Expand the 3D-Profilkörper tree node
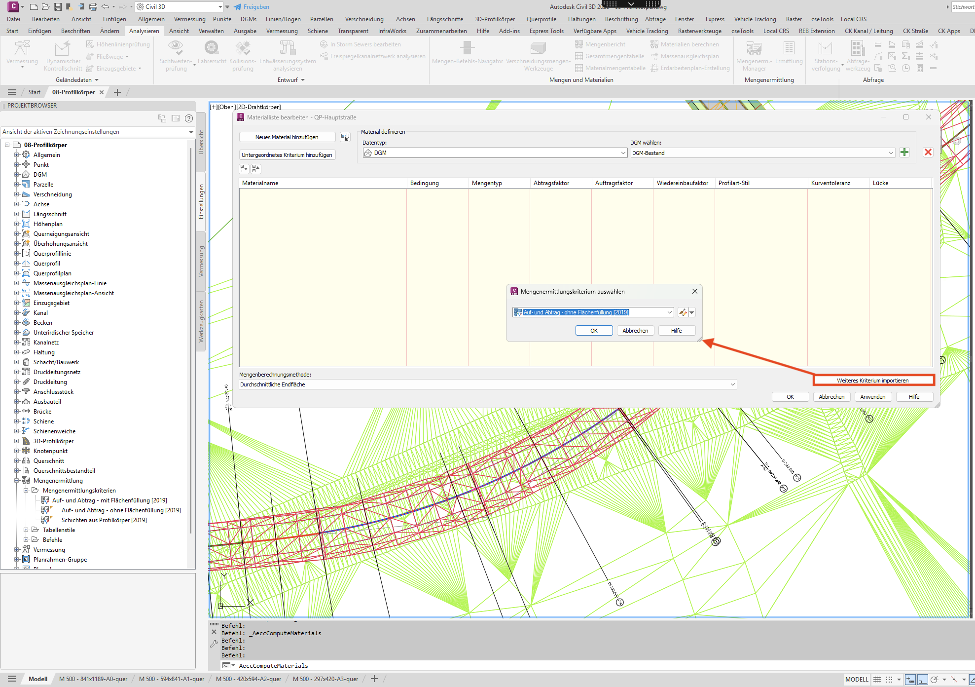The image size is (975, 687). [x=16, y=441]
